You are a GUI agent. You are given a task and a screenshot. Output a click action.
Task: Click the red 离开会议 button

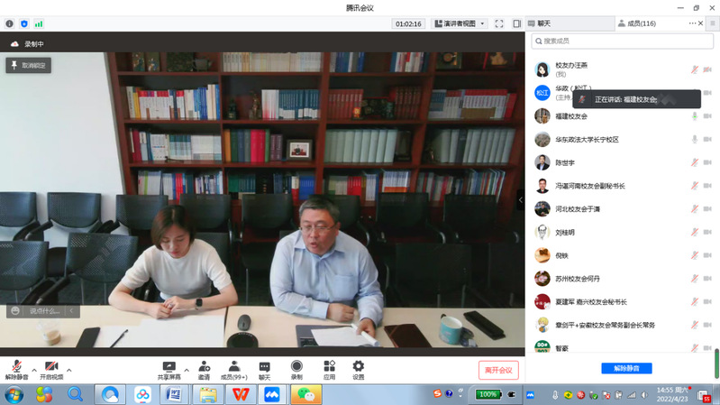click(497, 370)
